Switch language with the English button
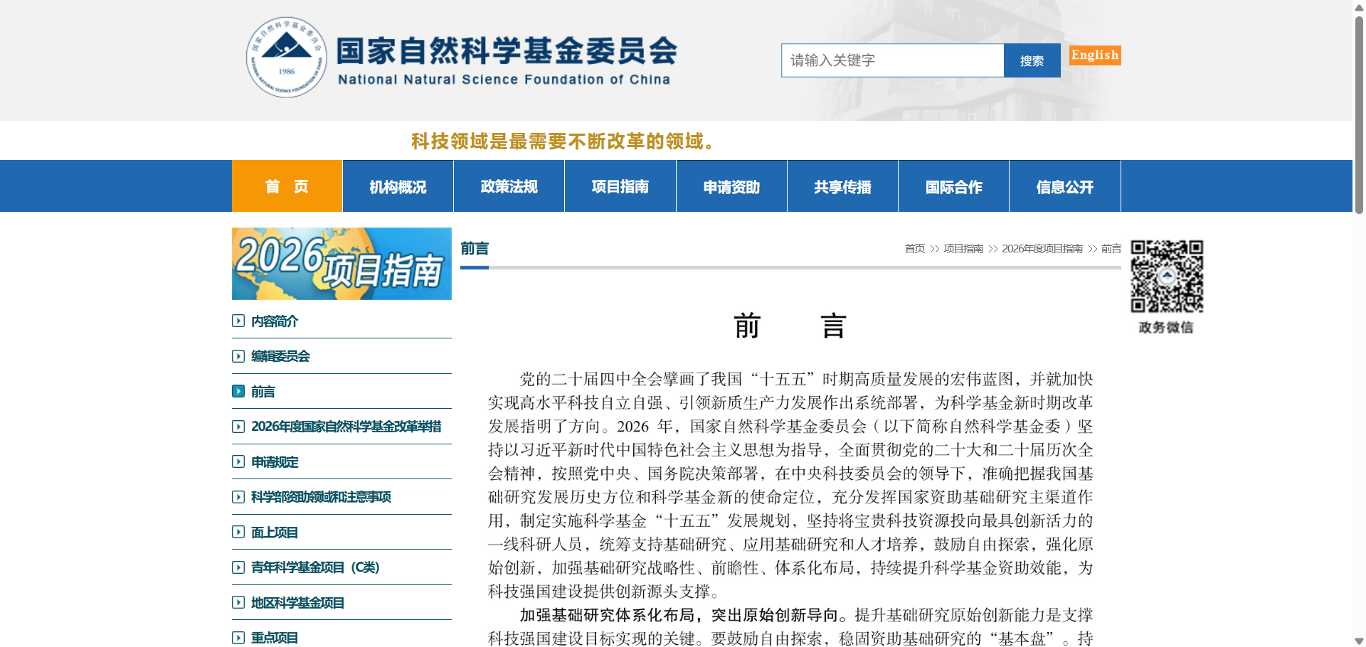This screenshot has width=1366, height=647. [x=1094, y=55]
